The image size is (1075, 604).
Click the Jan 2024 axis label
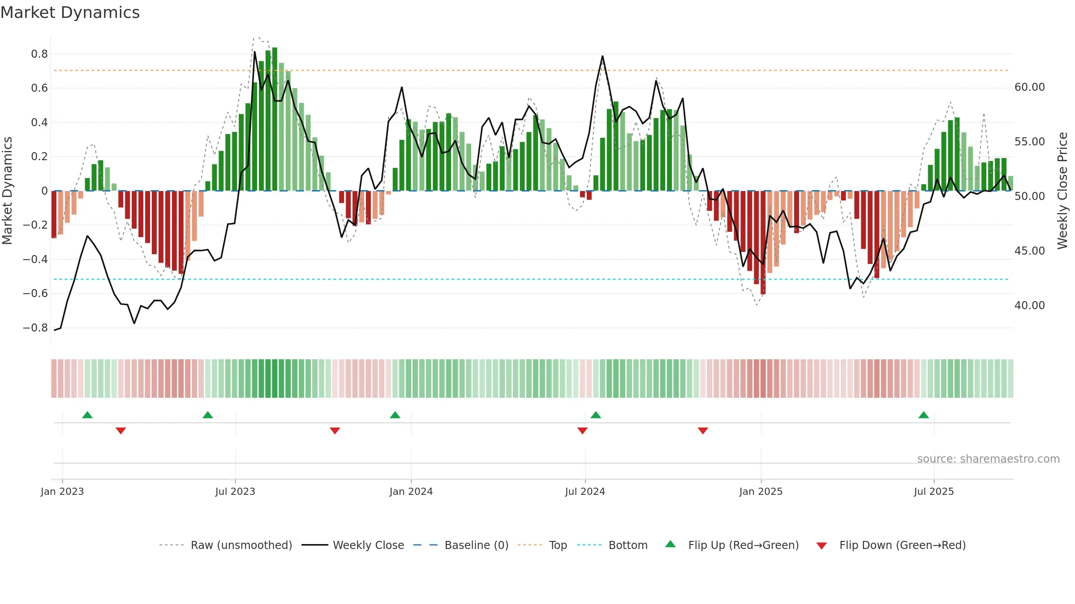411,491
